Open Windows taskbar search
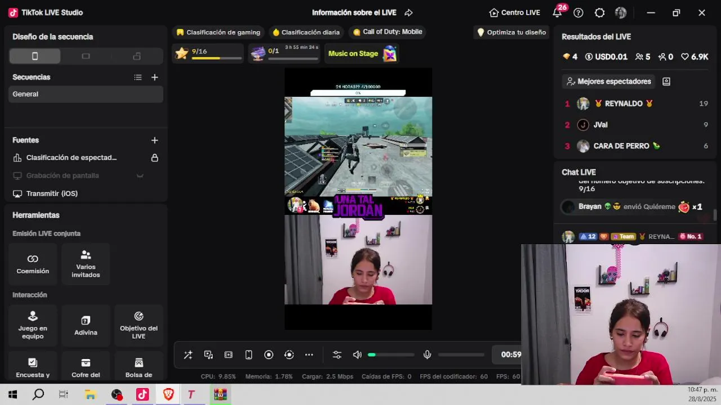Screen dimensions: 721x405 (x=38, y=395)
